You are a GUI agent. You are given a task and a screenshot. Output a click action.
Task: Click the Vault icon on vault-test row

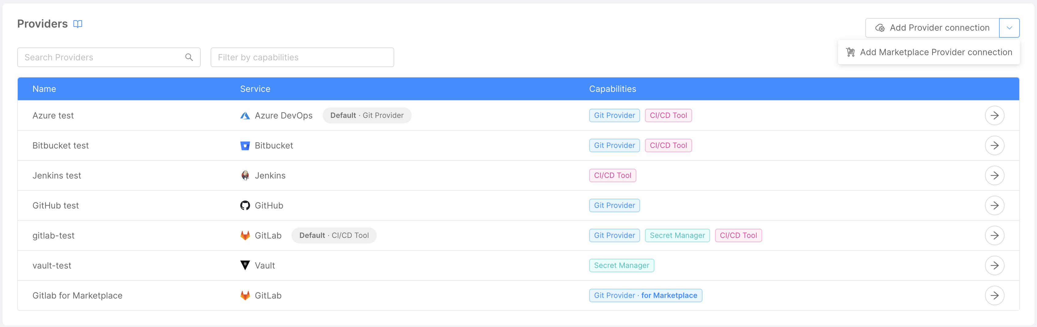pos(245,265)
